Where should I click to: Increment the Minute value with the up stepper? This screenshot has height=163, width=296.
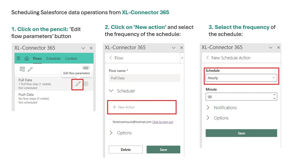(x=275, y=95)
